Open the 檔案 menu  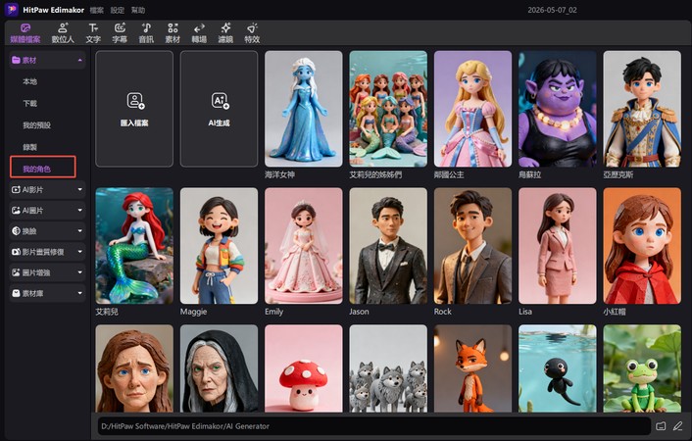(97, 10)
